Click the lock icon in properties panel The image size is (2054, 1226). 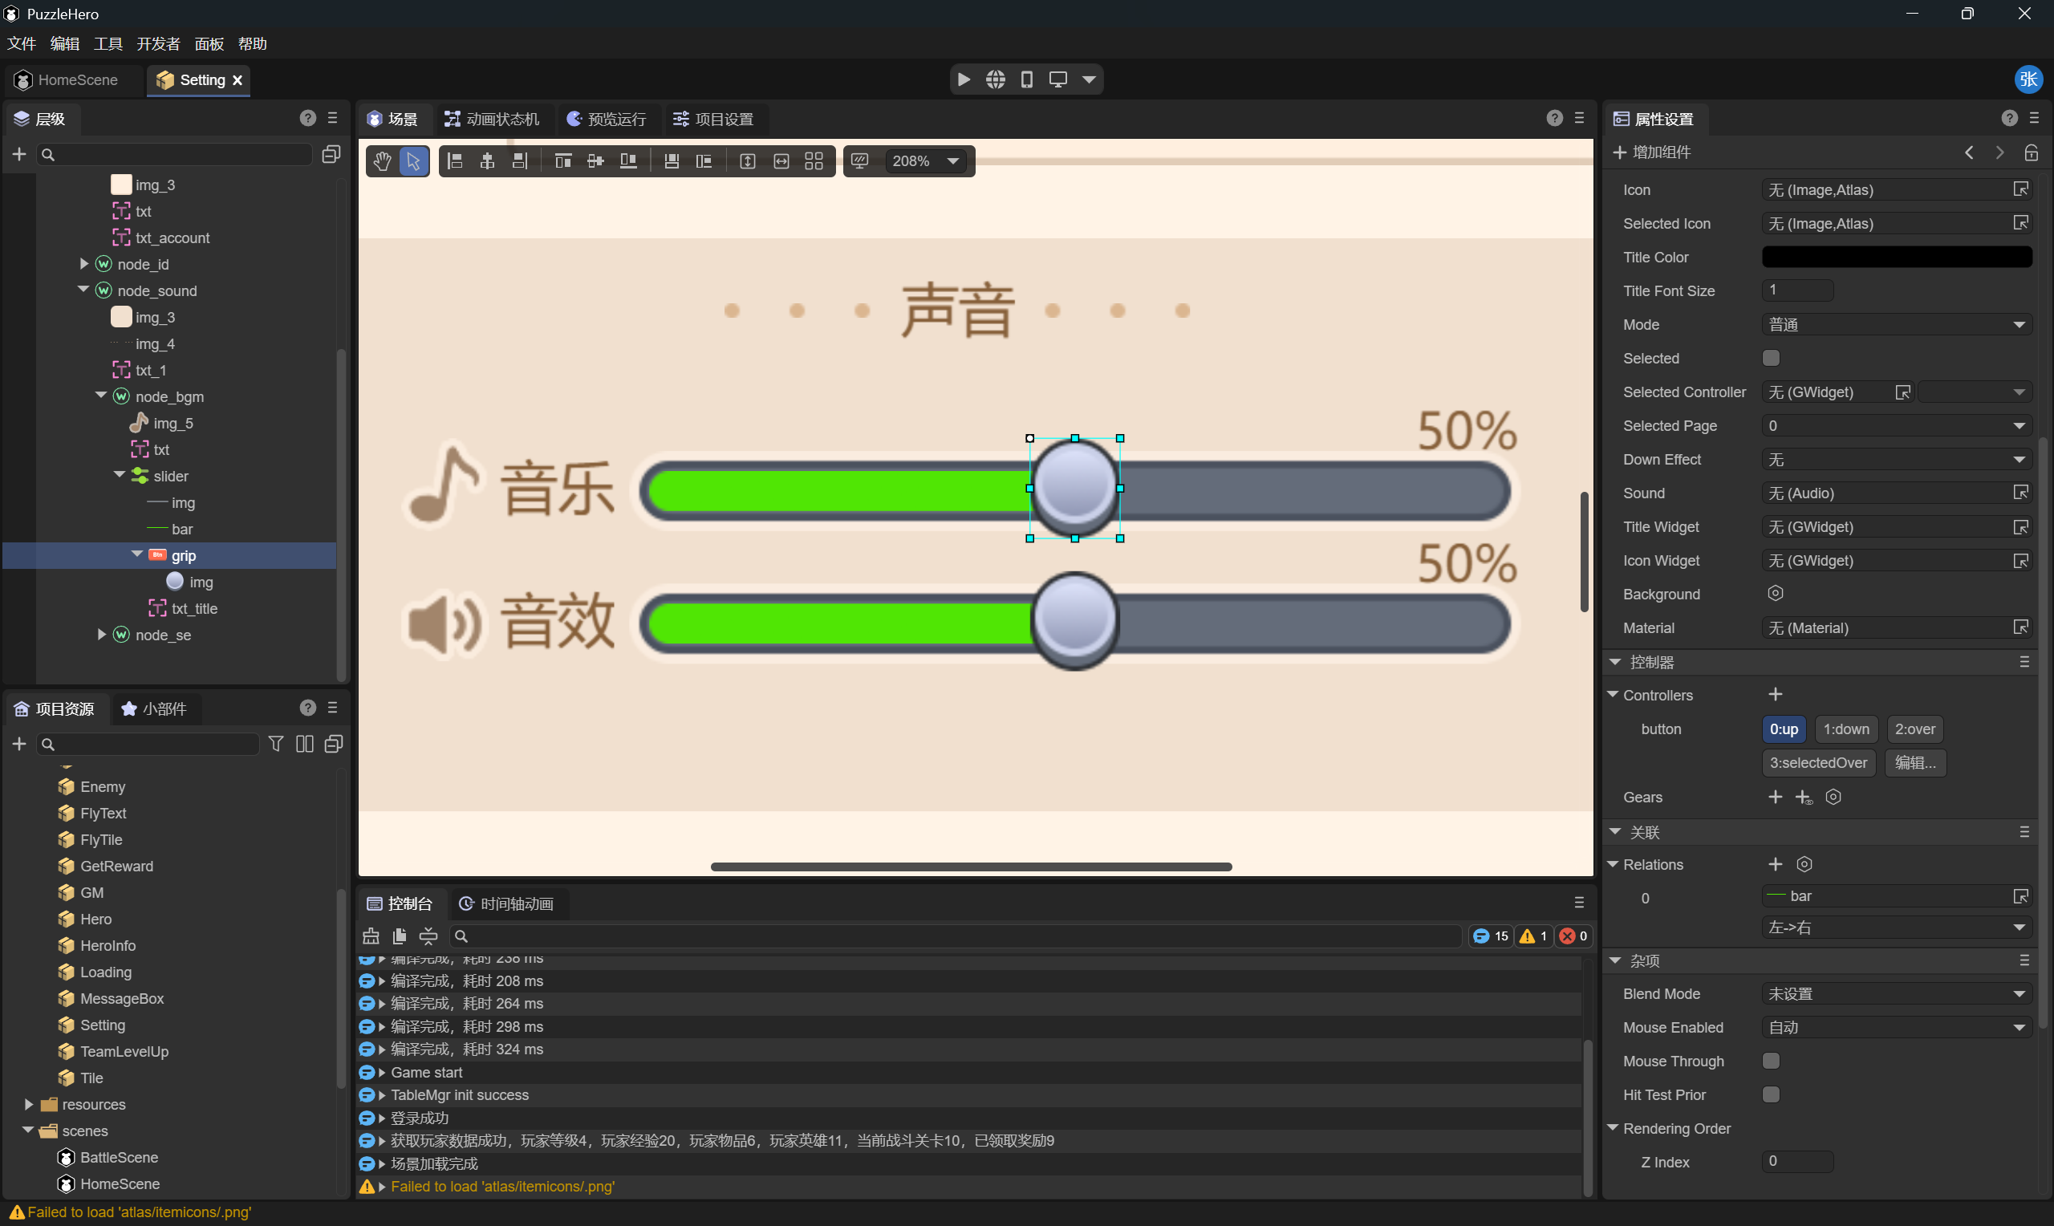pyautogui.click(x=2031, y=152)
